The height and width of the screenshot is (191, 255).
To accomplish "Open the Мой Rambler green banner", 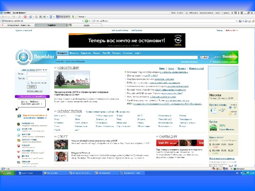I will (224, 57).
